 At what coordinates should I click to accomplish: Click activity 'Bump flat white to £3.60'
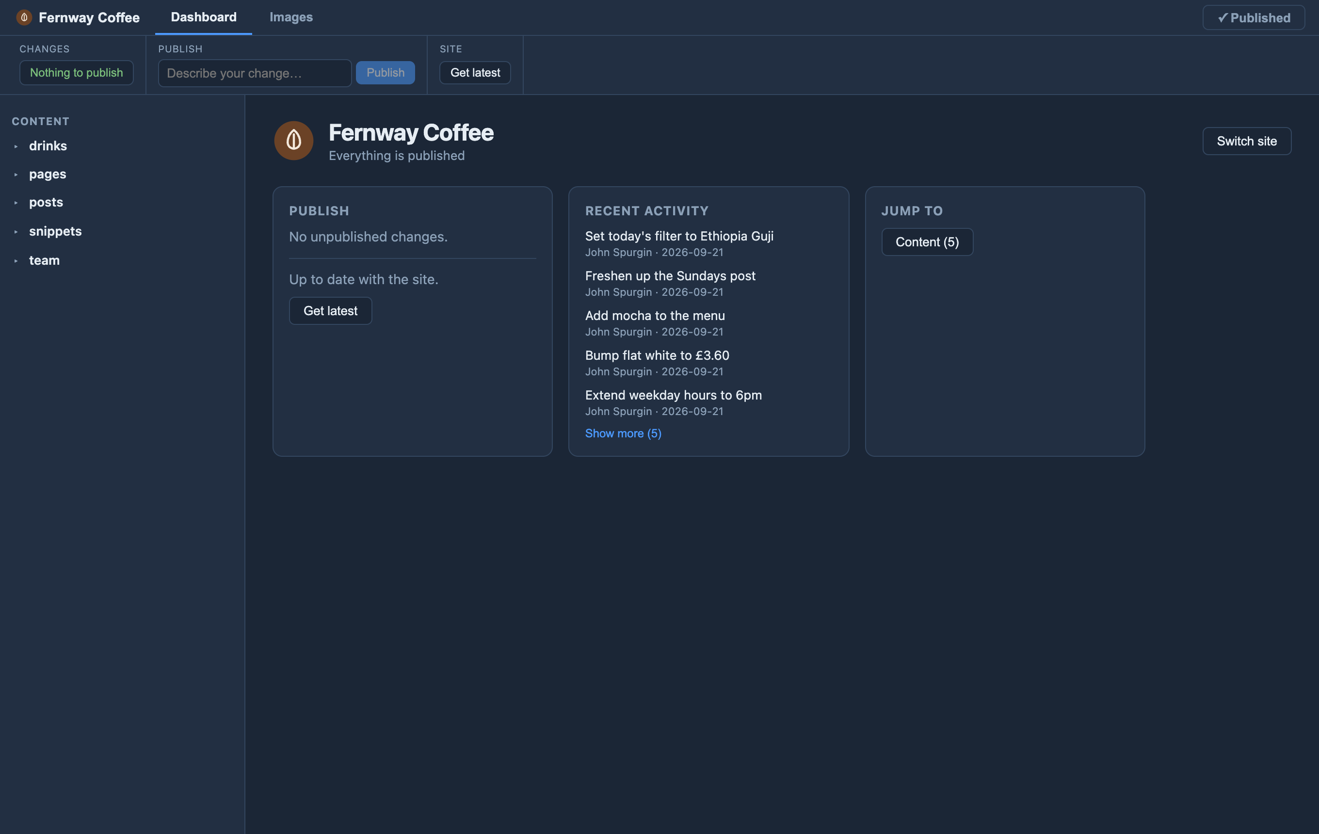coord(657,355)
